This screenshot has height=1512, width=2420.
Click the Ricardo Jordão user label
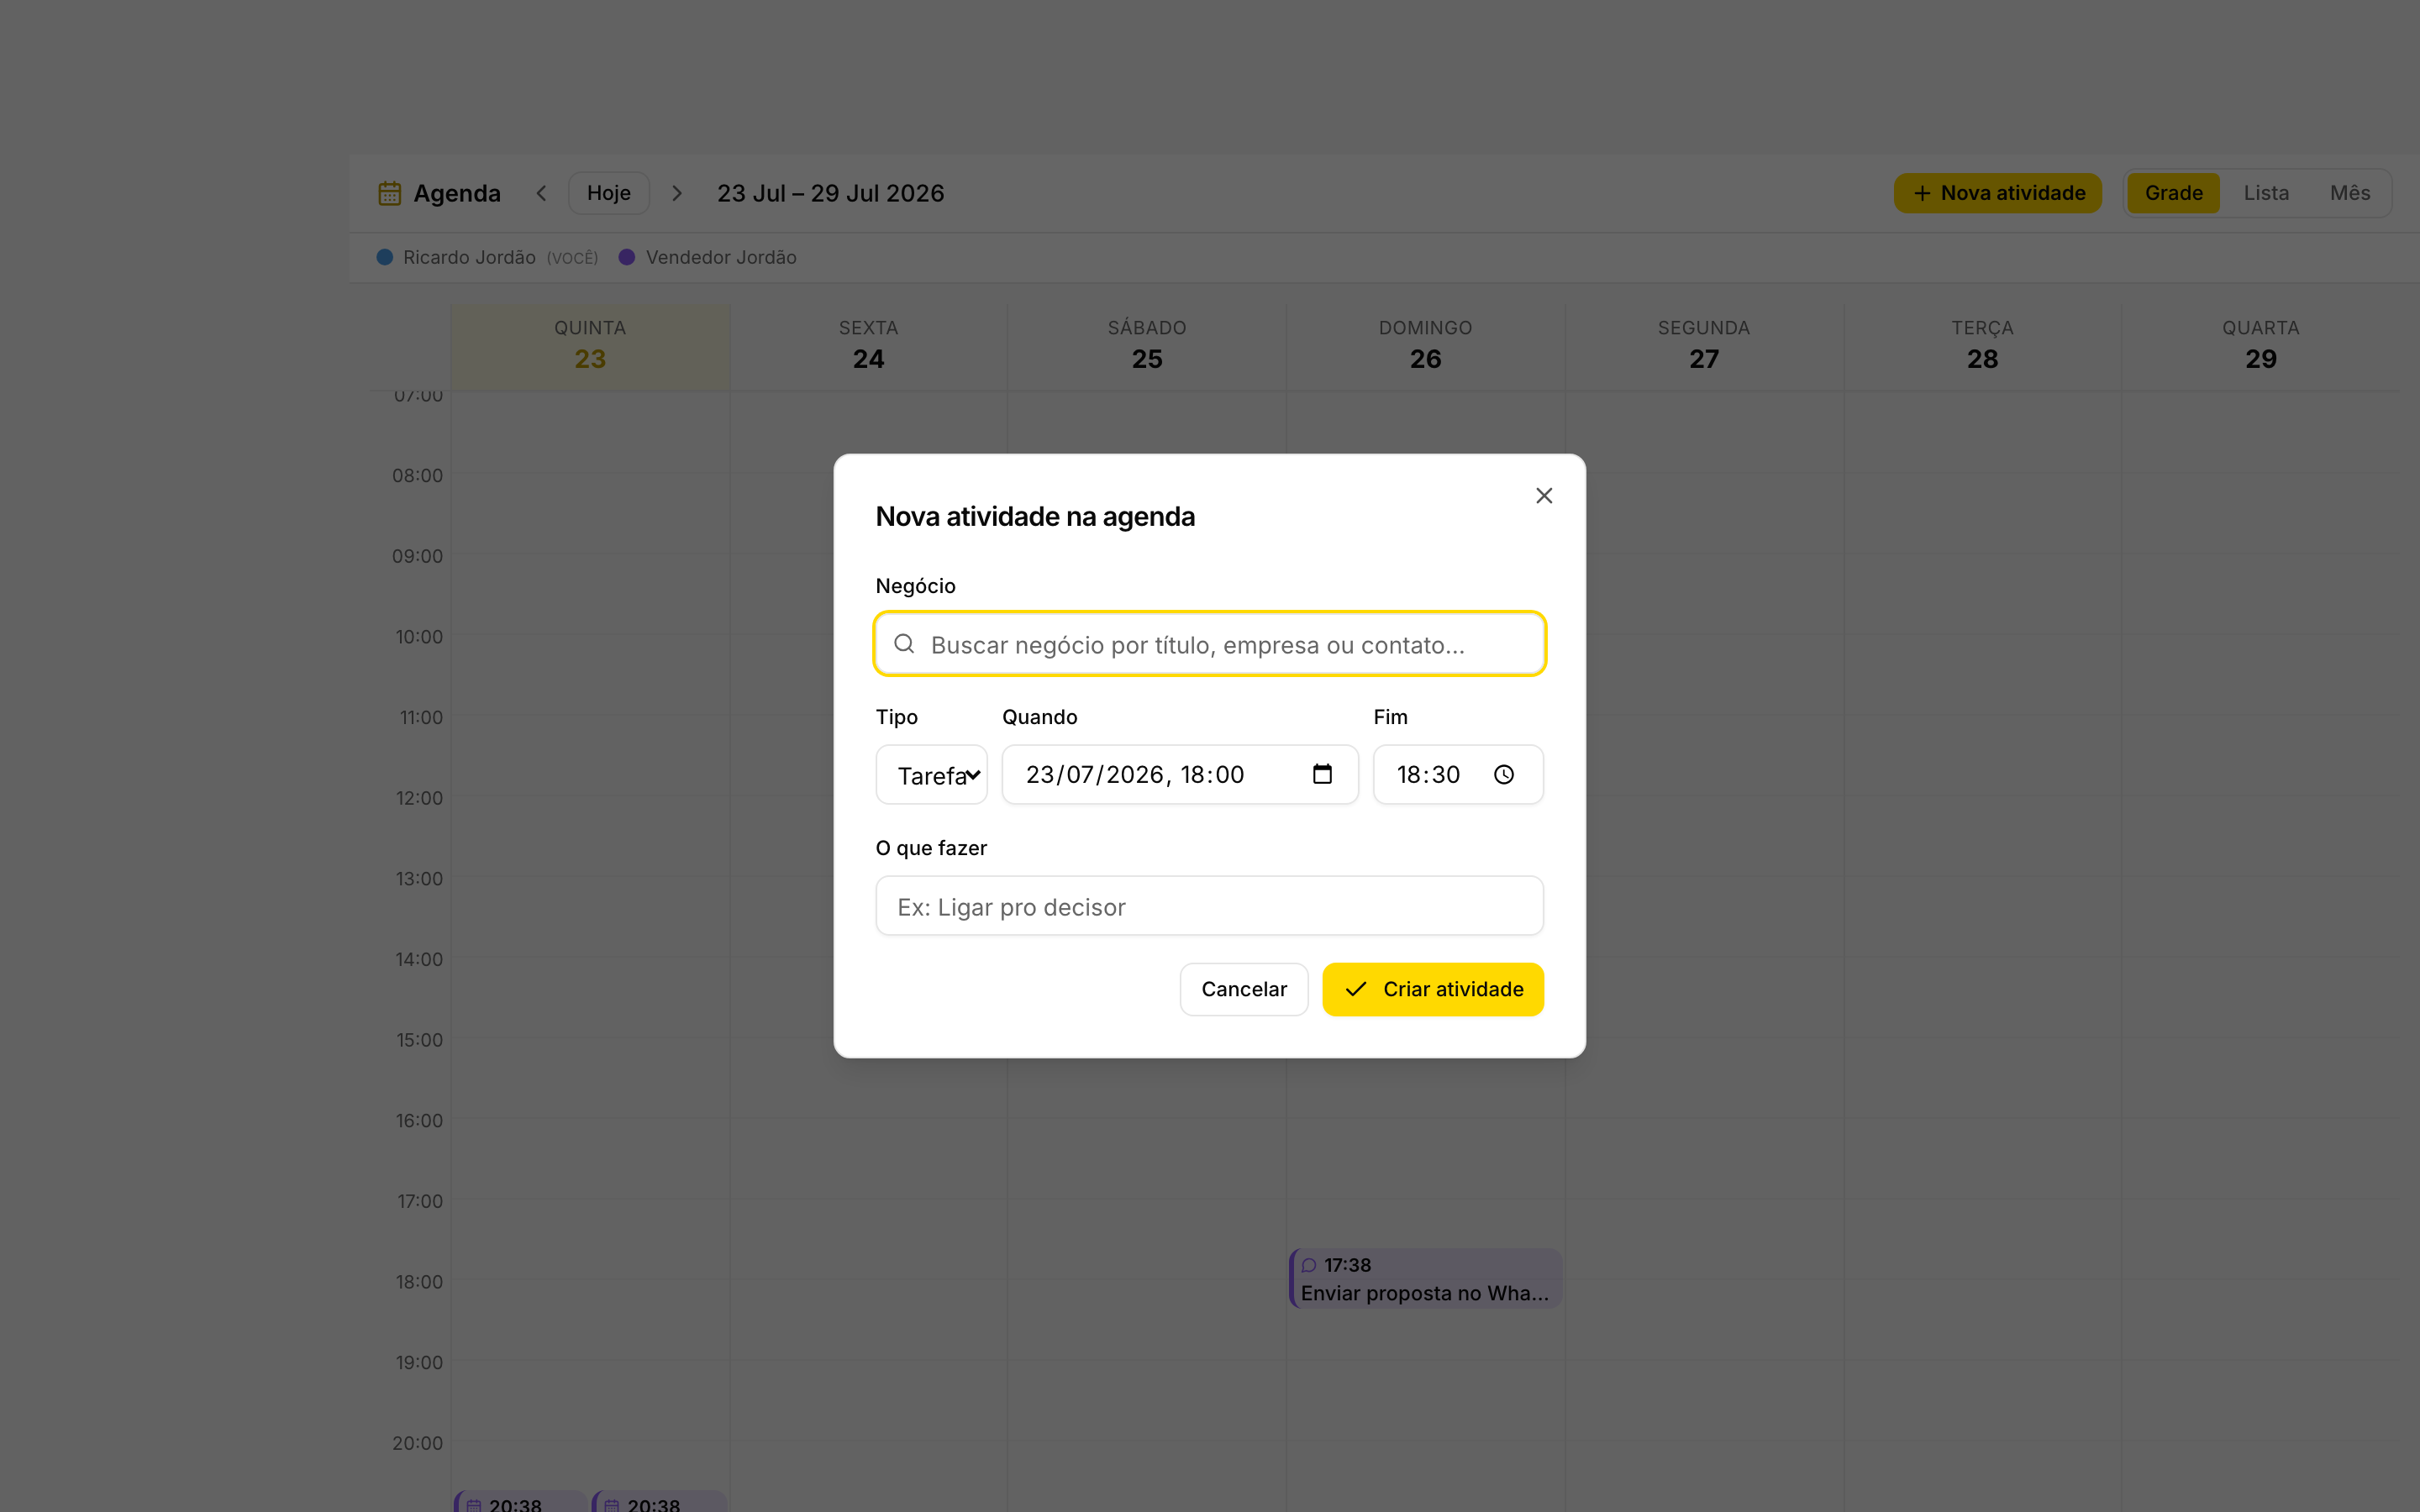(x=469, y=257)
